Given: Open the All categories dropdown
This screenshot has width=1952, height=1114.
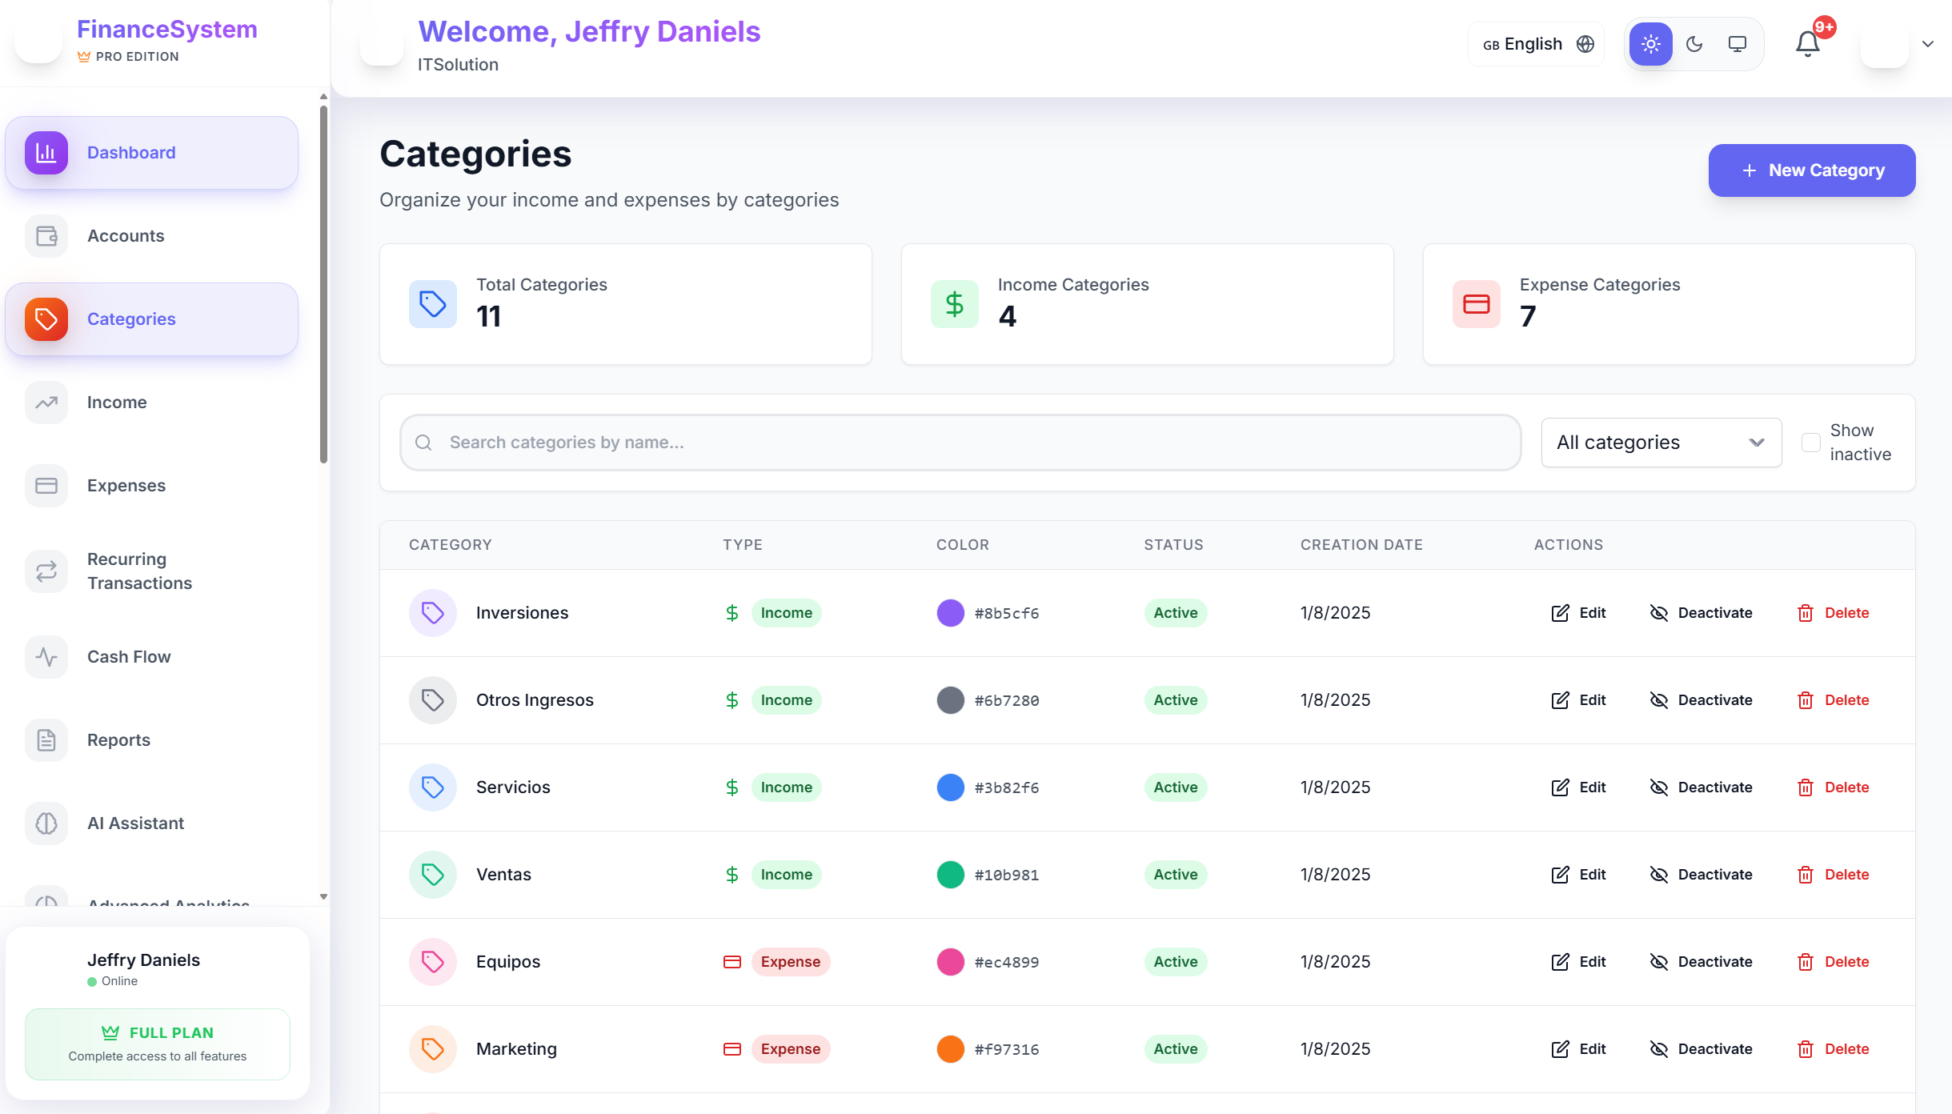Looking at the screenshot, I should pos(1661,443).
